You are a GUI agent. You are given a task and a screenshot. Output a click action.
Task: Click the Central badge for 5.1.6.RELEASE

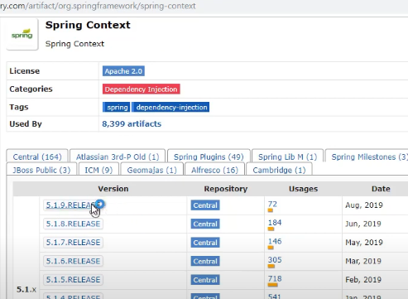205,261
